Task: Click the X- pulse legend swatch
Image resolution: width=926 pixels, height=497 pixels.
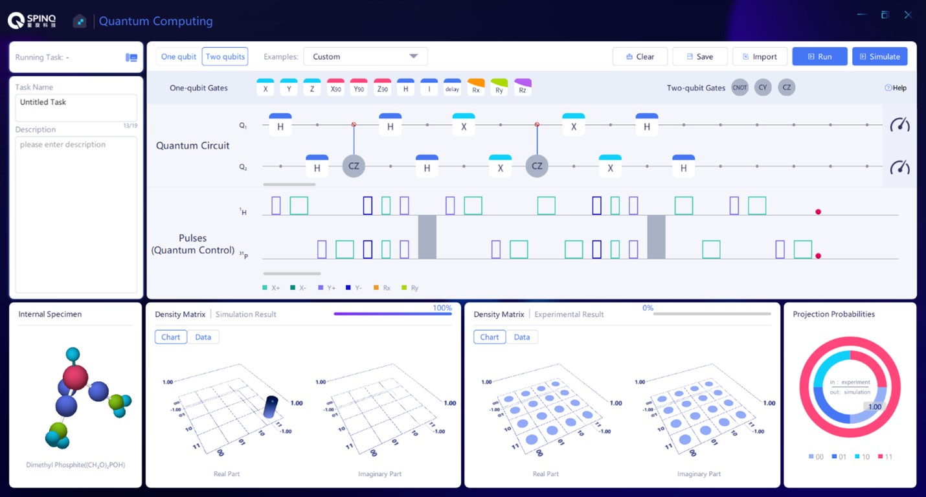Action: coord(293,288)
